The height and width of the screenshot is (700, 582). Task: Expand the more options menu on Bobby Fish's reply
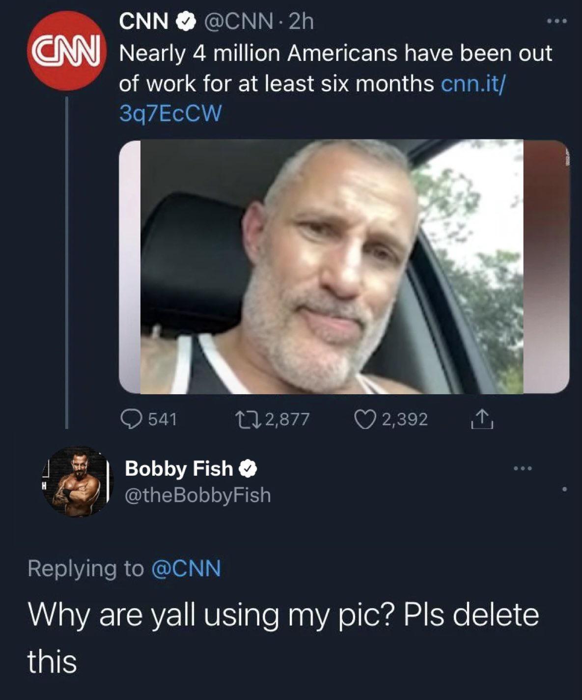coord(522,468)
